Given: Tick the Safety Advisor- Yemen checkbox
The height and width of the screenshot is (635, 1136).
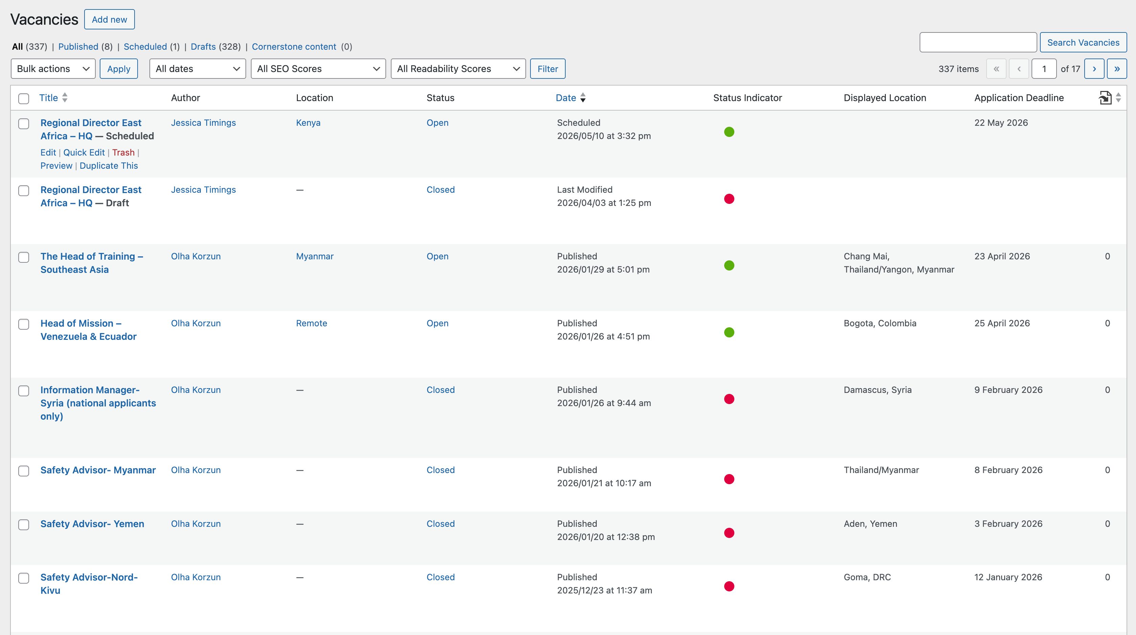Looking at the screenshot, I should pyautogui.click(x=24, y=524).
